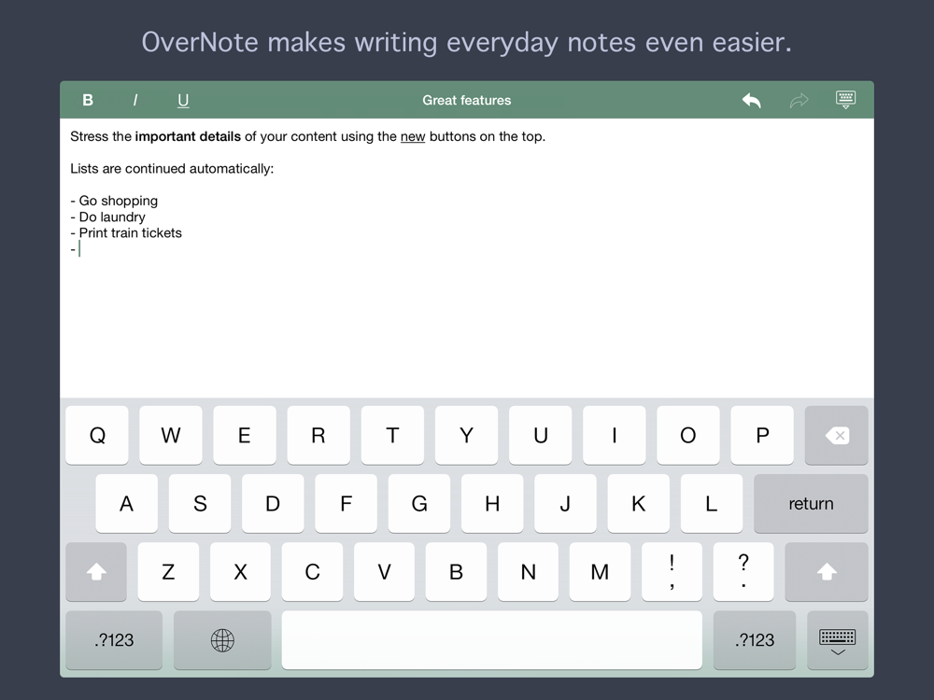
Task: Undo the last edit with the arrow
Action: pos(752,100)
